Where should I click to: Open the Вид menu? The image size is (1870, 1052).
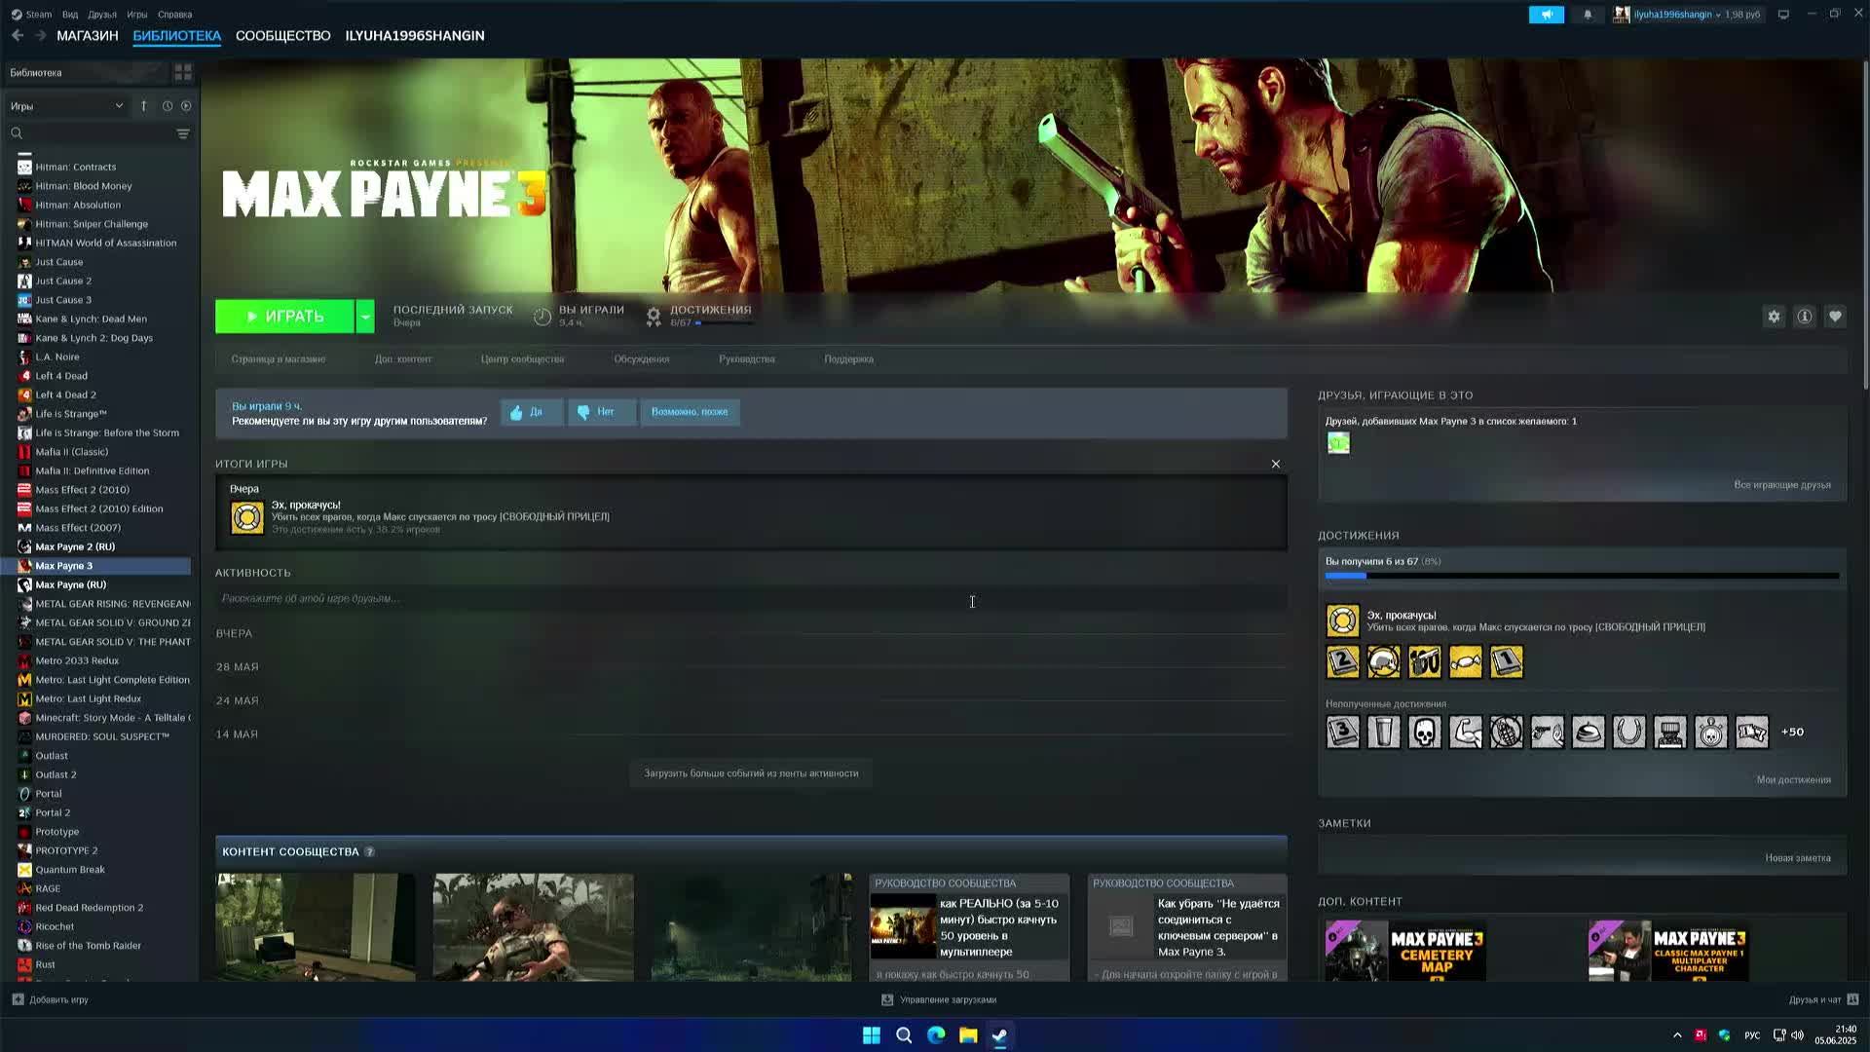click(70, 15)
